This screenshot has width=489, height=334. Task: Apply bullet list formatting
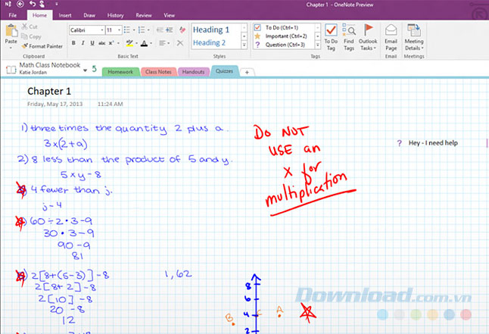126,30
